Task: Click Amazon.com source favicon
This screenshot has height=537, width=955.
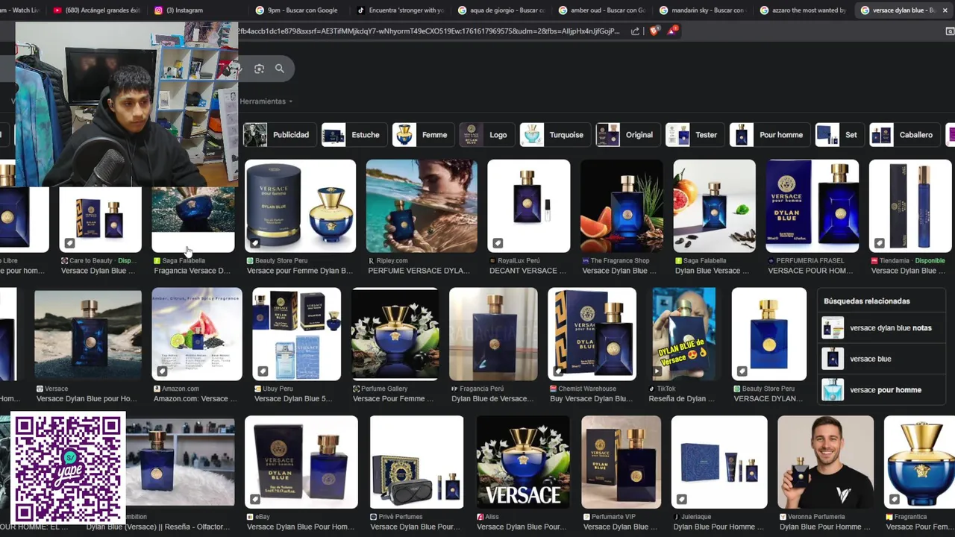Action: (x=157, y=389)
